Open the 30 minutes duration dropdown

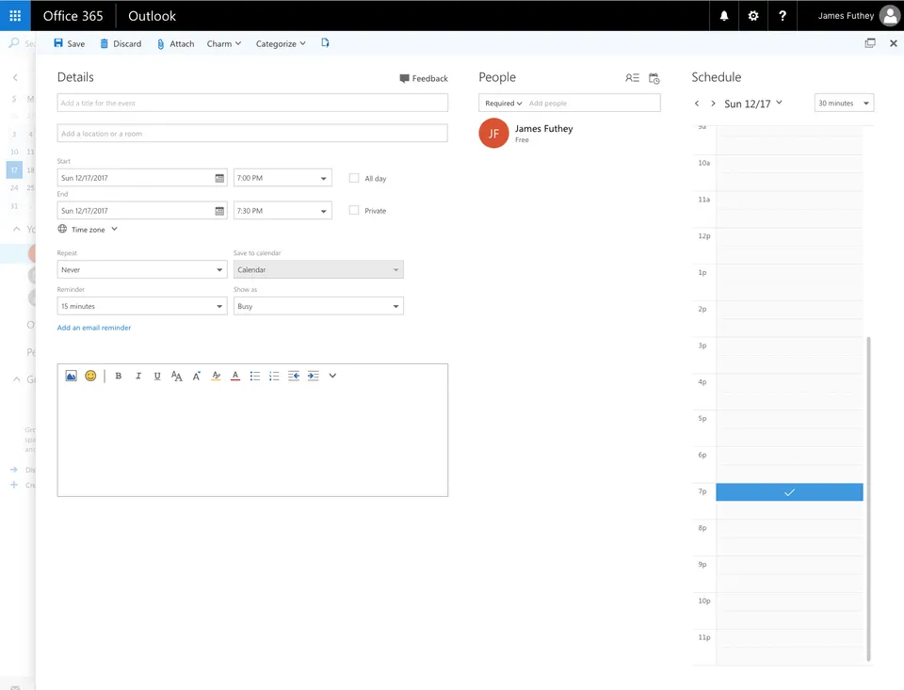844,103
